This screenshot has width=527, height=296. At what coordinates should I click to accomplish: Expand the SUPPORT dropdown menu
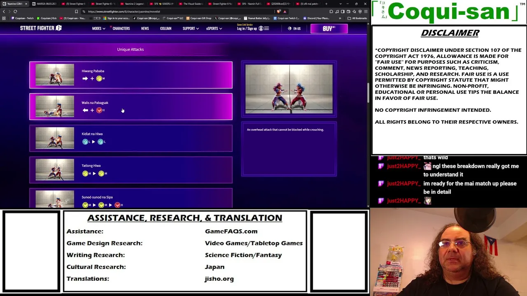click(x=191, y=28)
